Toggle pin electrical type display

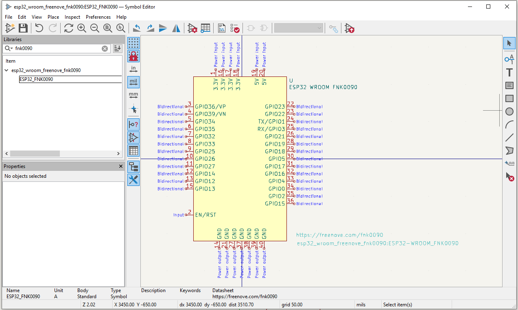tap(133, 124)
